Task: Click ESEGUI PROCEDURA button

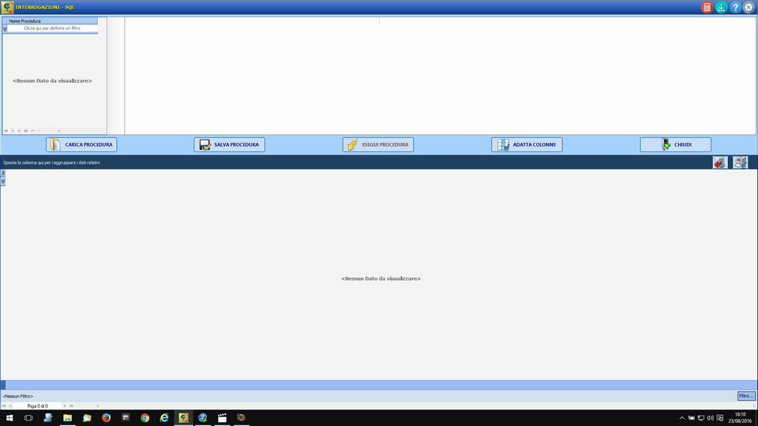Action: (x=378, y=144)
